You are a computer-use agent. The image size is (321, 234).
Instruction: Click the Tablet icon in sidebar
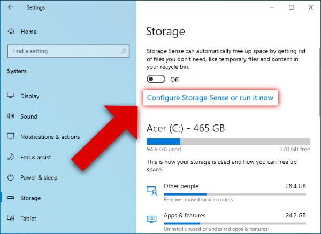[x=11, y=218]
